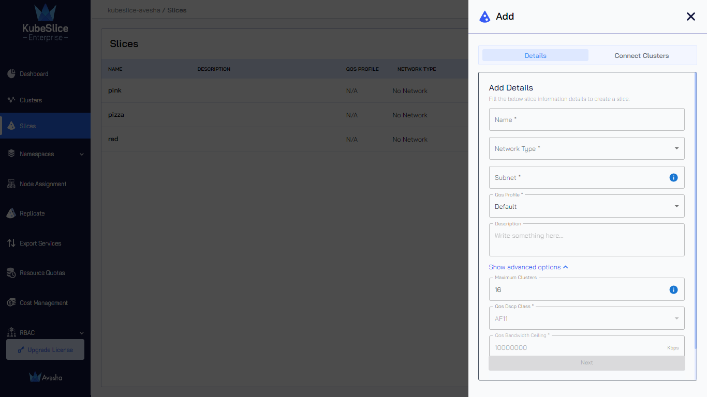Click the Subnet info icon
Image resolution: width=707 pixels, height=397 pixels.
tap(673, 177)
